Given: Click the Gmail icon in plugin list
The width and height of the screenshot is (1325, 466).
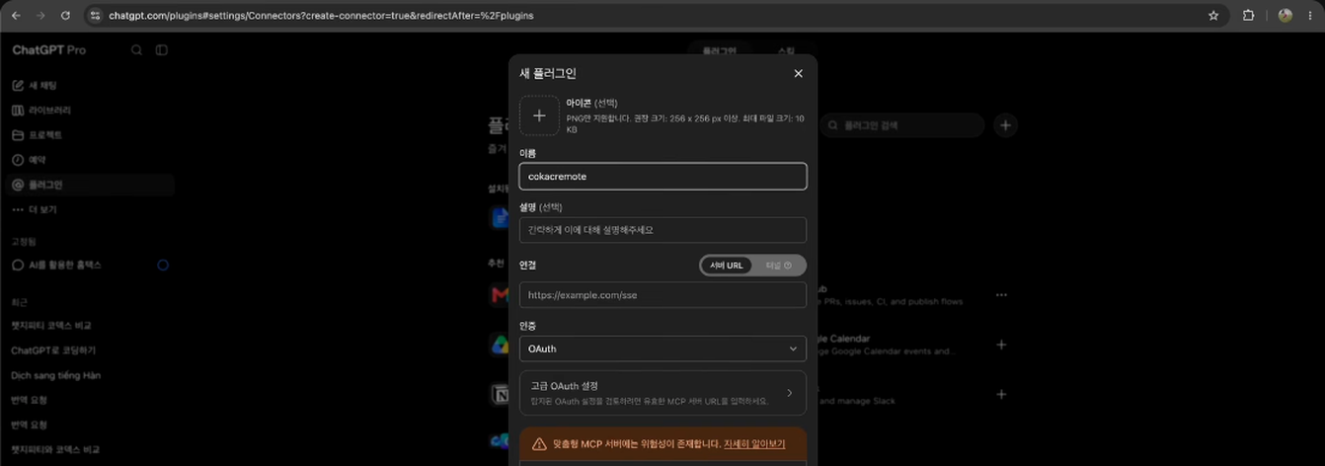Looking at the screenshot, I should (501, 295).
